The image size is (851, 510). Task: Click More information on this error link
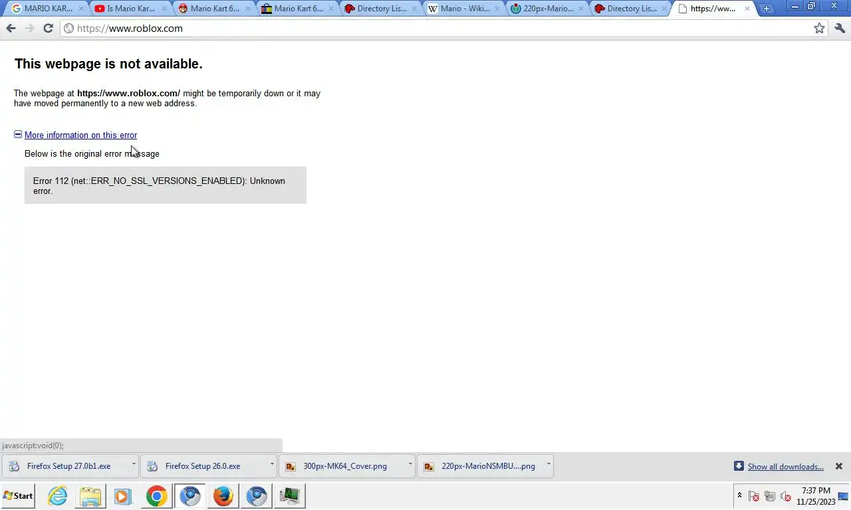coord(80,135)
